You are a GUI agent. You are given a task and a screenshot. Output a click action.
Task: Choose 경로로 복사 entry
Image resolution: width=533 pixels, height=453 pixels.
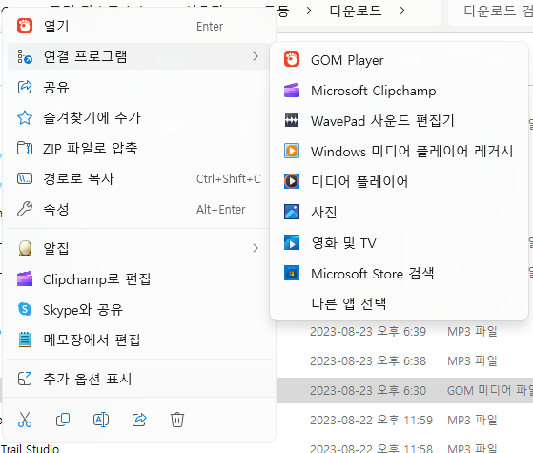(x=78, y=178)
